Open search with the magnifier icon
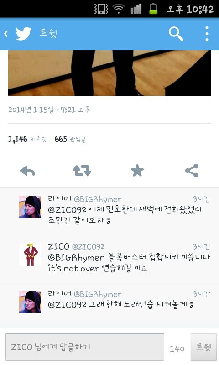219x365 pixels. (x=176, y=34)
